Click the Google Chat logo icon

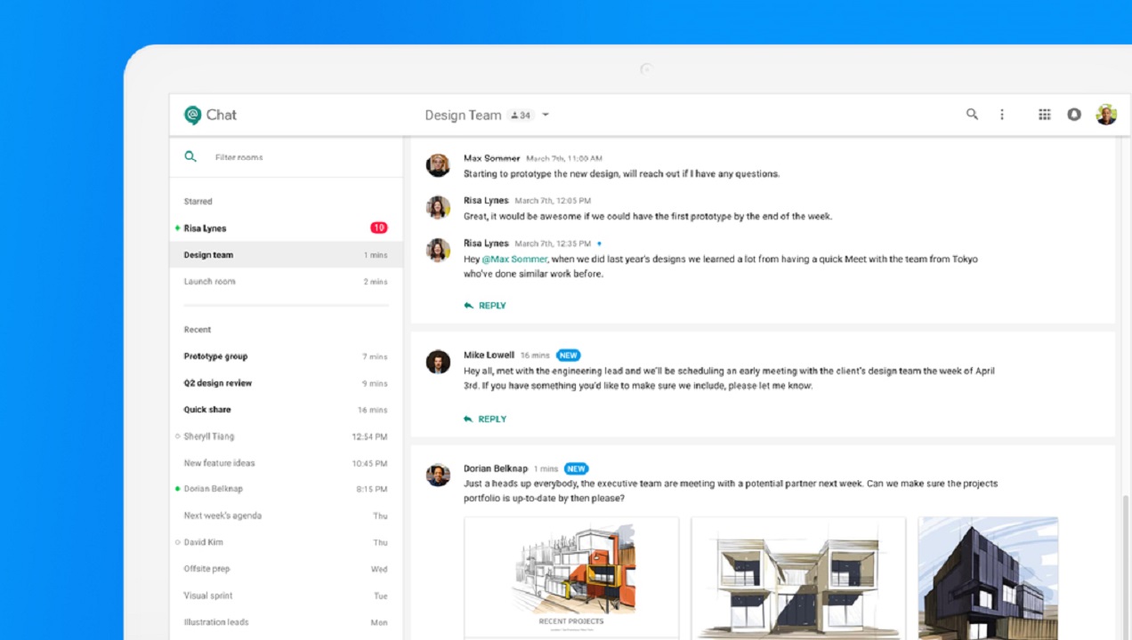point(192,115)
